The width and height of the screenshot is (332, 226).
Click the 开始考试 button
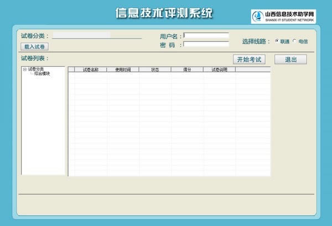click(248, 60)
